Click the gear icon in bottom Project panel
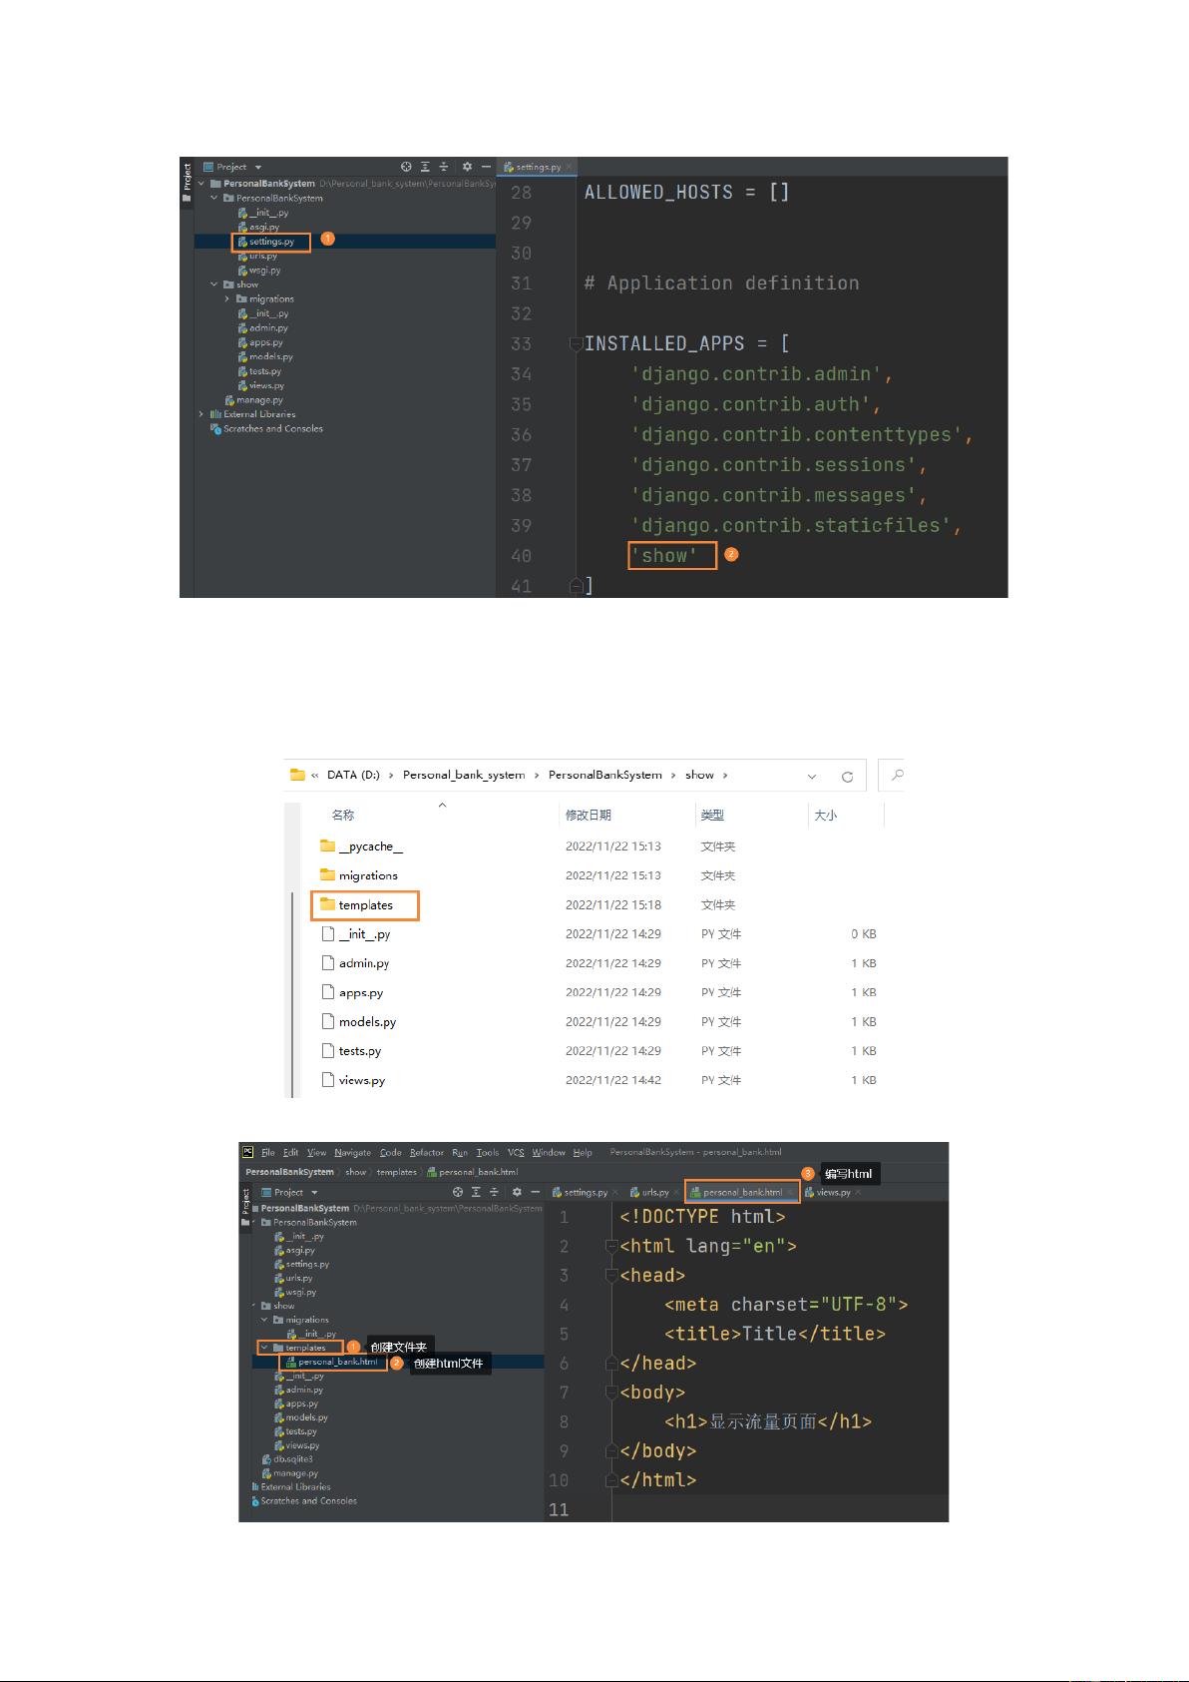Viewport: 1189px width, 1682px height. 517,1192
